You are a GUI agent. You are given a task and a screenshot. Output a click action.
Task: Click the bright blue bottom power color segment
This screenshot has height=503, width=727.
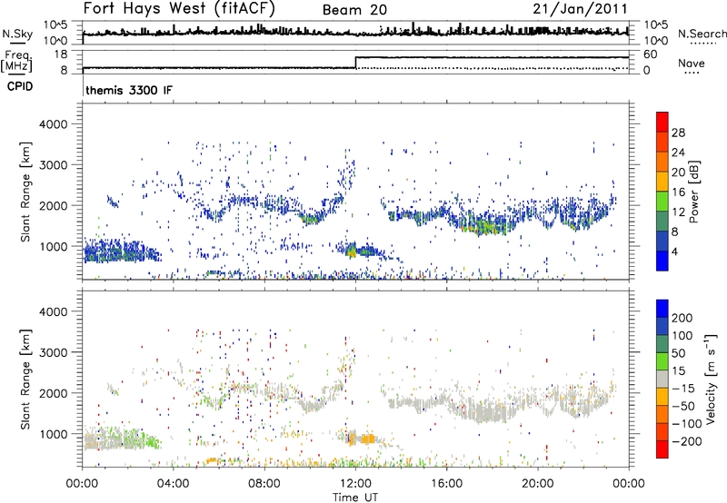point(662,261)
